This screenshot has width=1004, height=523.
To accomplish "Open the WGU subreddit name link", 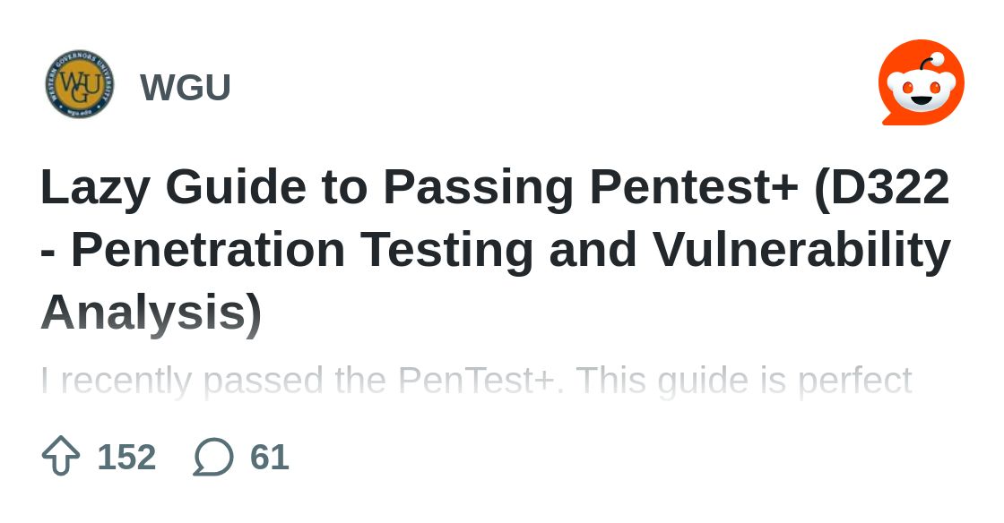I will tap(185, 87).
